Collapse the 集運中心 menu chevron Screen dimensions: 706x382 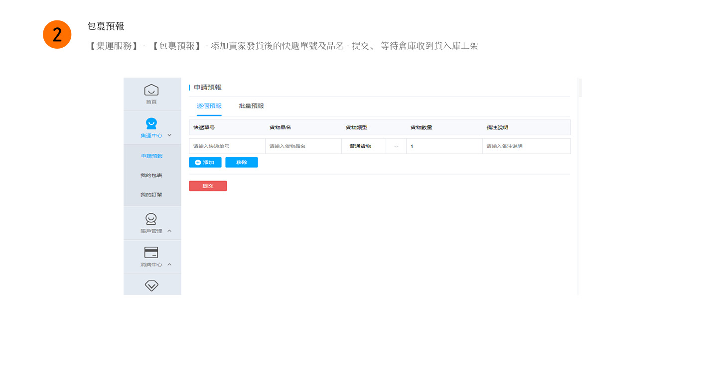pos(169,135)
